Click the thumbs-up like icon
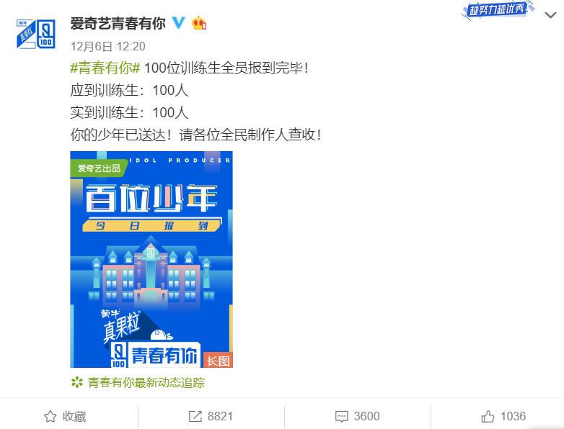 point(488,417)
